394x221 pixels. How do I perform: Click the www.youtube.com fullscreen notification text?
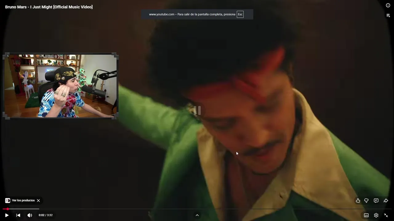(x=192, y=14)
